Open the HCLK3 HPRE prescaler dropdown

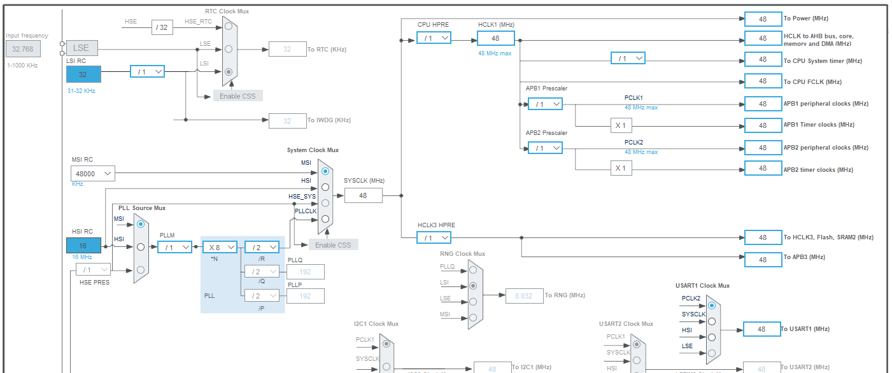(434, 237)
